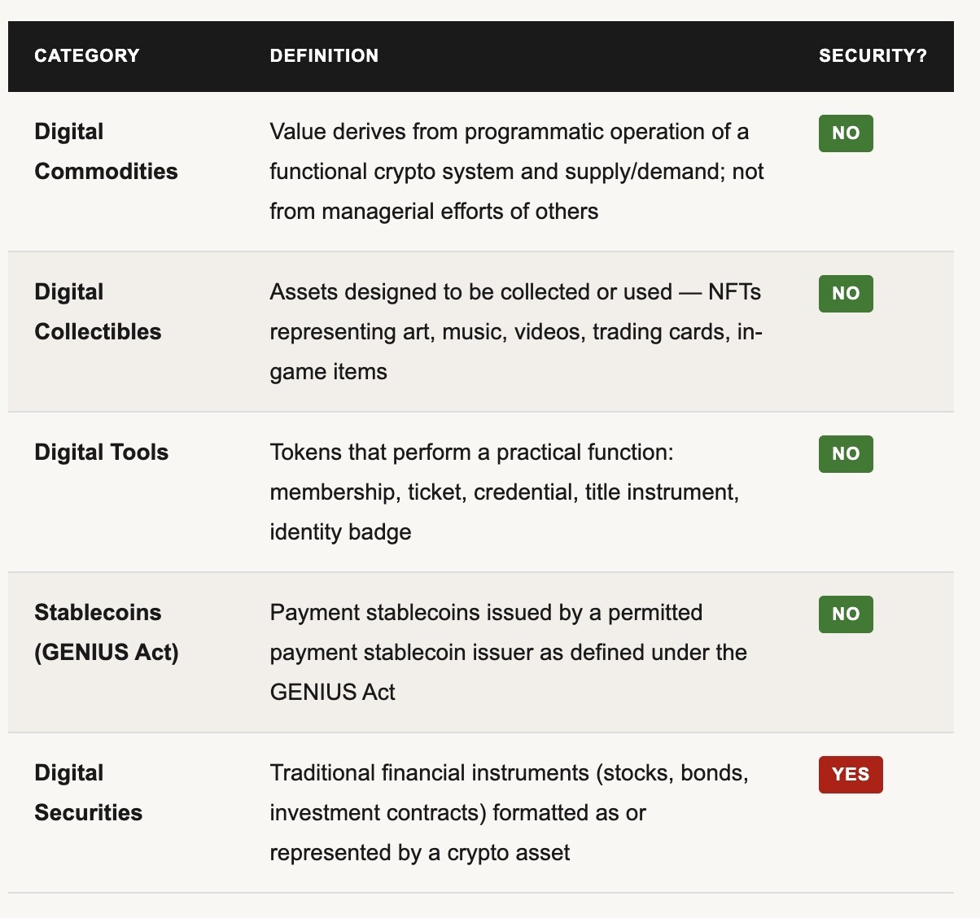Click the payment stablecoins definition text
Image resolution: width=980 pixels, height=918 pixels.
(508, 653)
